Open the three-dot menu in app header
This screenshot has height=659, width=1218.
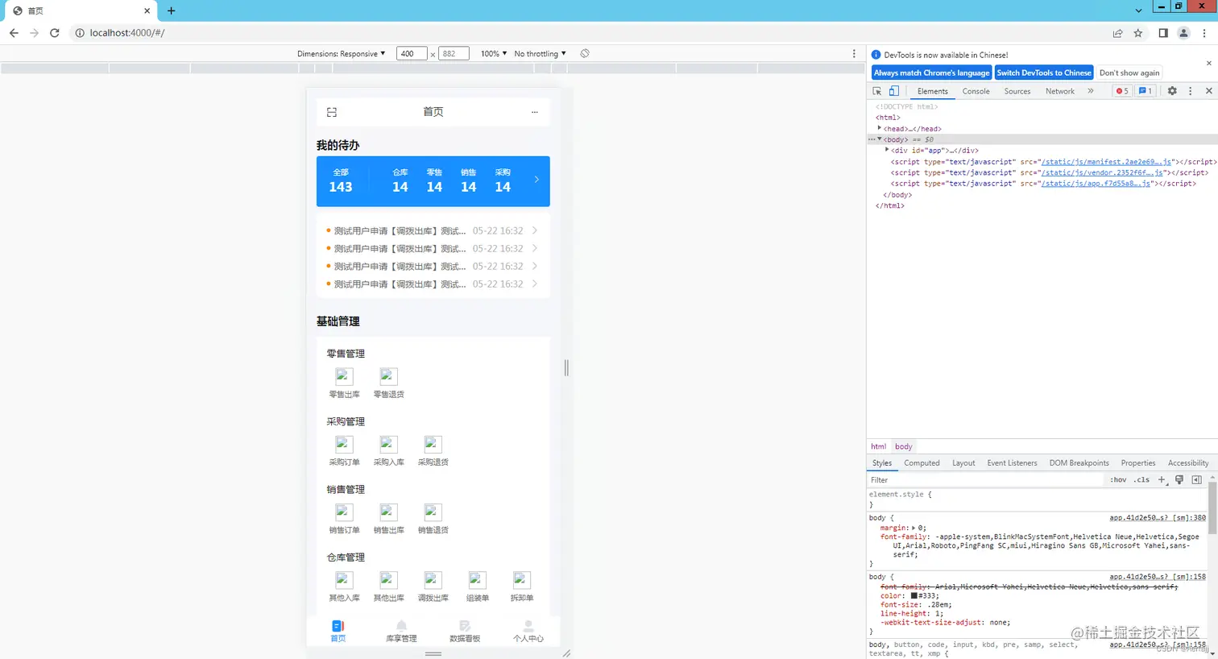[x=534, y=112]
